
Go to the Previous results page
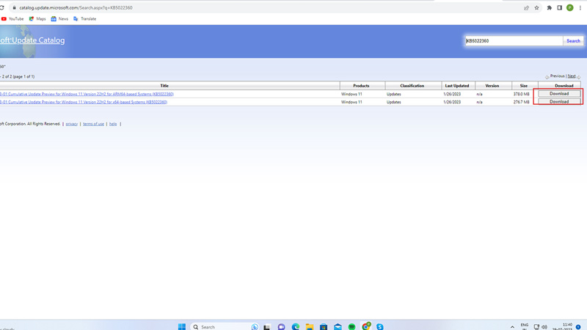557,76
